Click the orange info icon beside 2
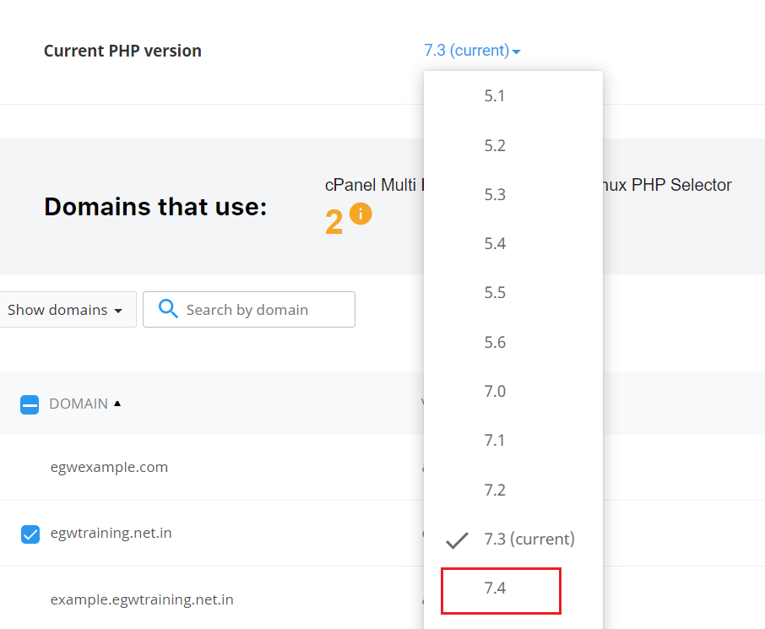This screenshot has width=765, height=629. tap(361, 214)
